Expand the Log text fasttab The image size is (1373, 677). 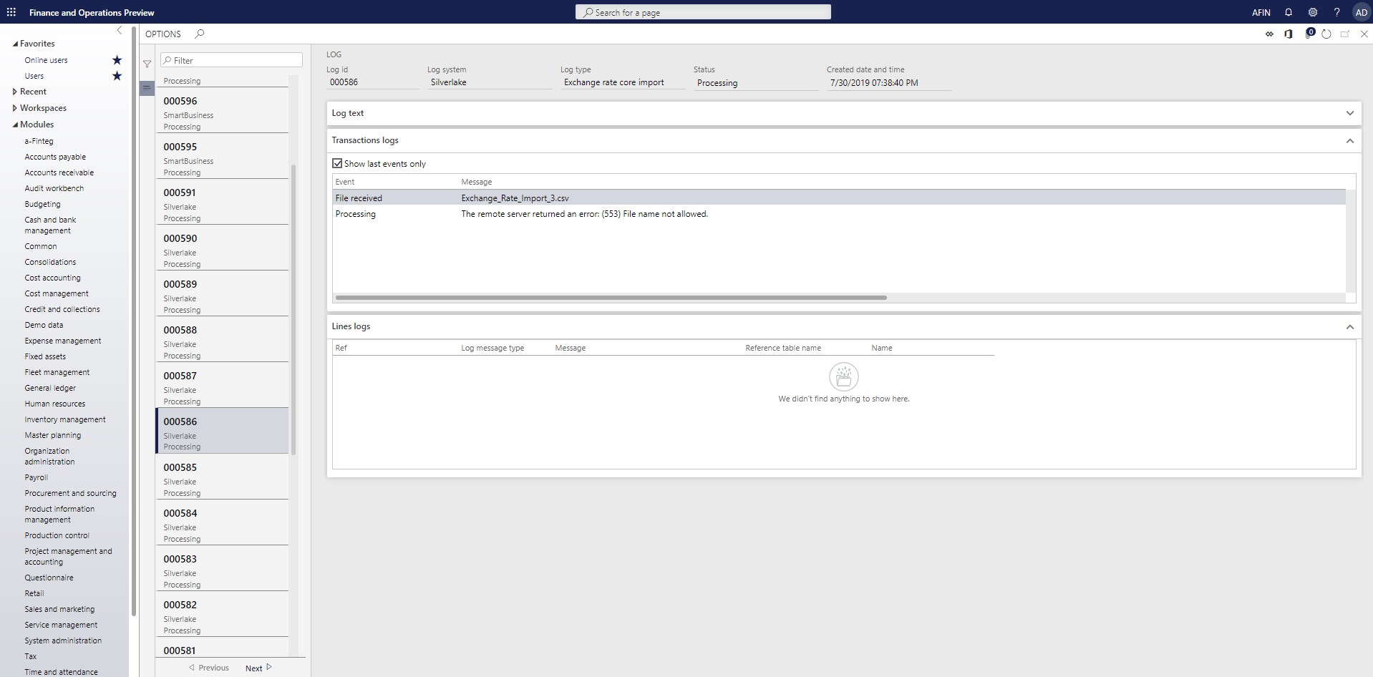tap(1349, 113)
